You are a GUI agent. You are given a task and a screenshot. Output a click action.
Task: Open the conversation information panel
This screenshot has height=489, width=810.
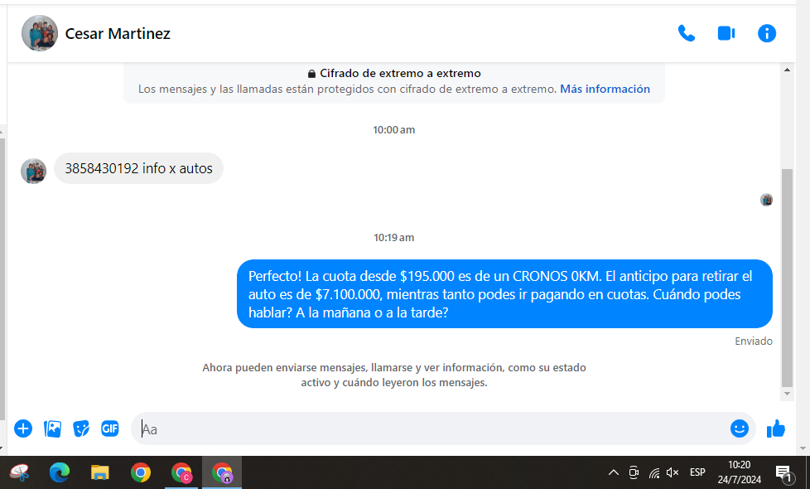pos(767,33)
